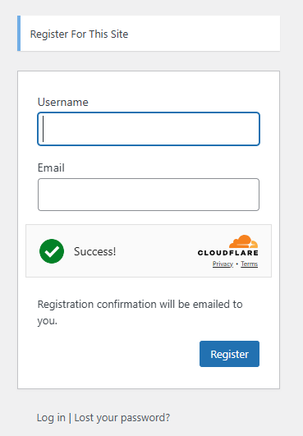Click the Email field label
The height and width of the screenshot is (436, 303).
[x=51, y=168]
